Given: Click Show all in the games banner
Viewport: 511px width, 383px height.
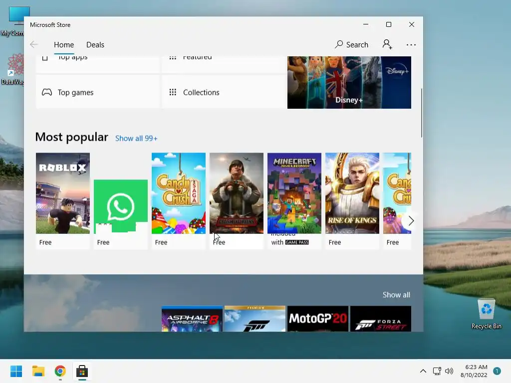Looking at the screenshot, I should click(396, 295).
